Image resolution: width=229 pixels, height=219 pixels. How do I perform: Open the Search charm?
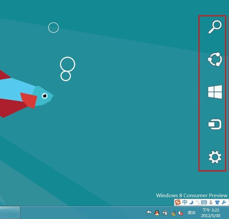coord(215,27)
